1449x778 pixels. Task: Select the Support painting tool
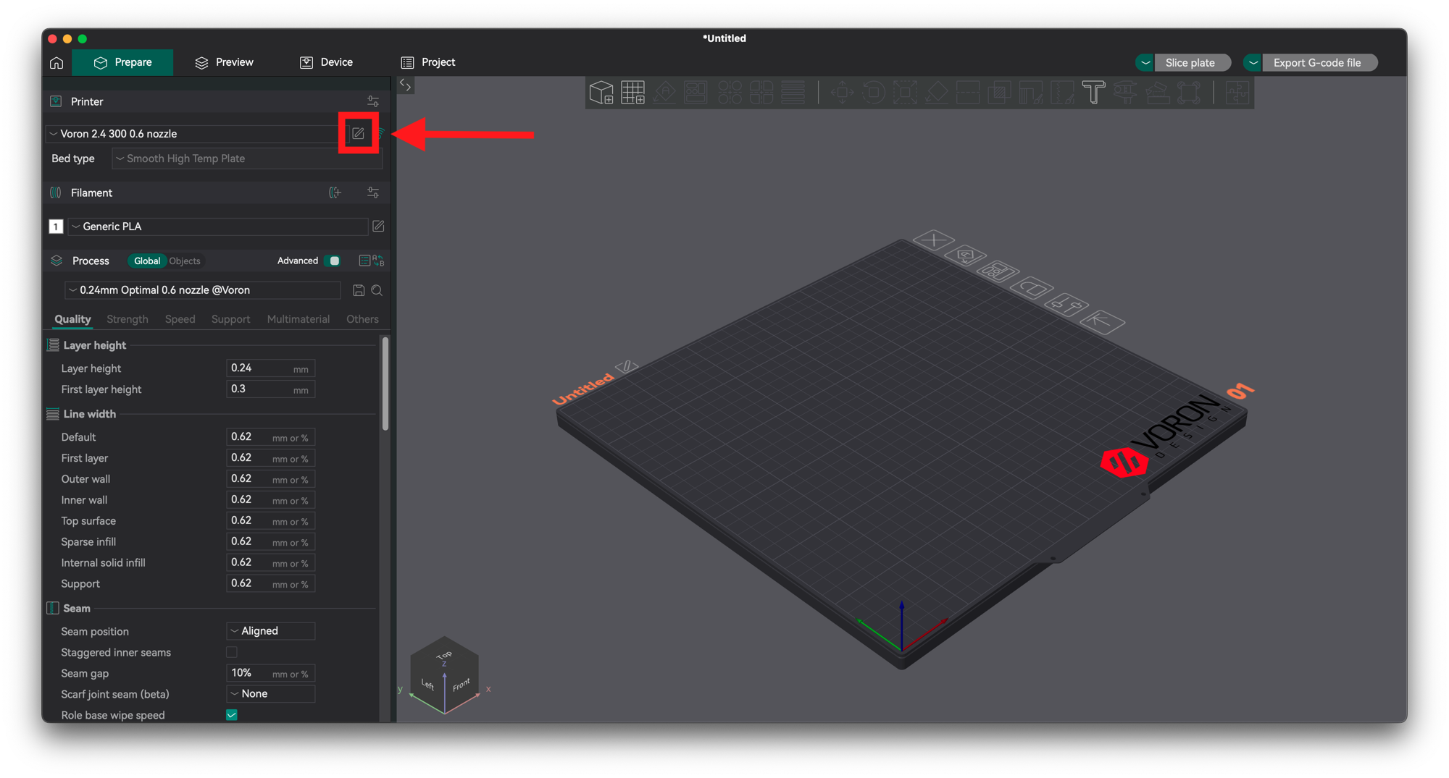(1030, 93)
